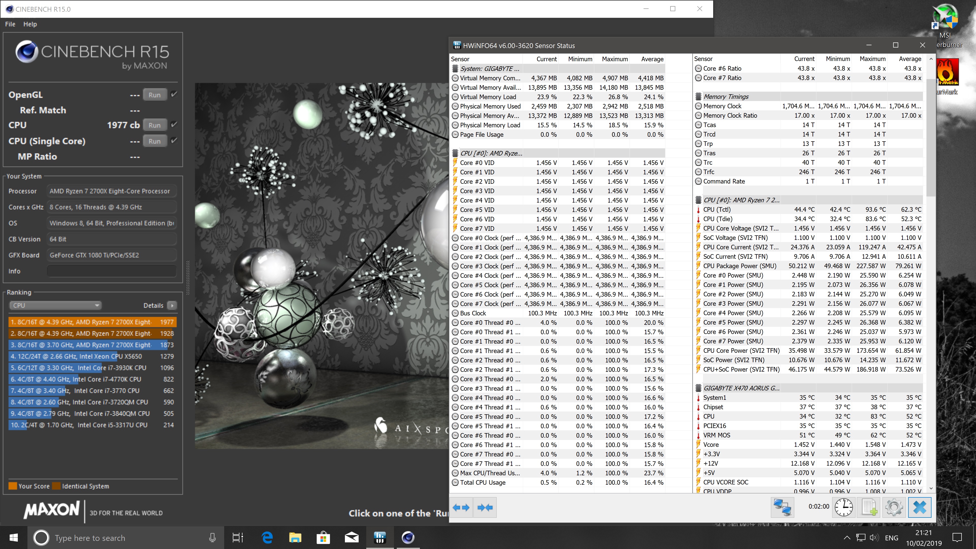
Task: Open the taskbar clock and date
Action: point(924,538)
